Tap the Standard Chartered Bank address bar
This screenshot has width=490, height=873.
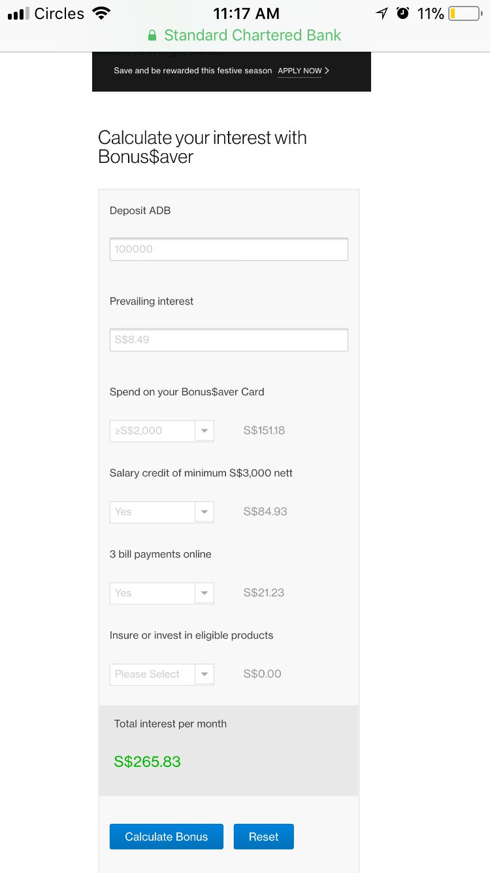point(252,35)
